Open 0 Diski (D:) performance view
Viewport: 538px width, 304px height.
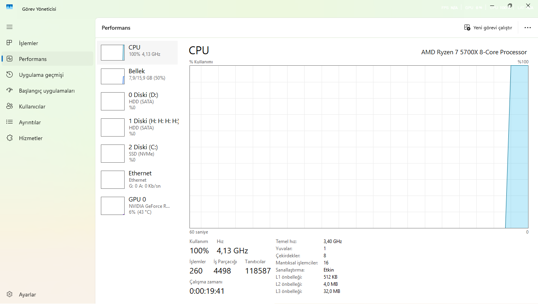(137, 101)
